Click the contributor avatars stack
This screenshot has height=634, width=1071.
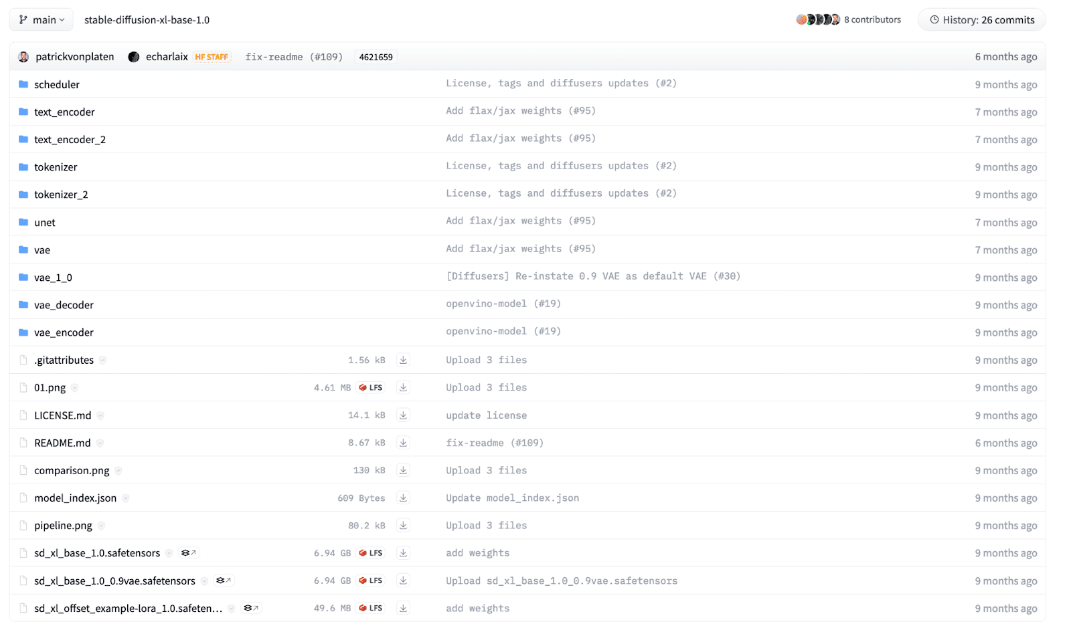point(818,19)
